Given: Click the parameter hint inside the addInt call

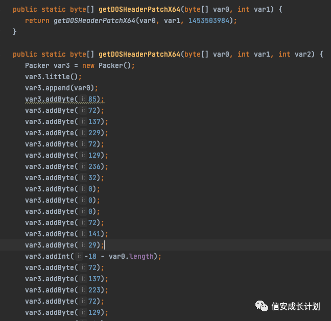Looking at the screenshot, I should (79, 257).
